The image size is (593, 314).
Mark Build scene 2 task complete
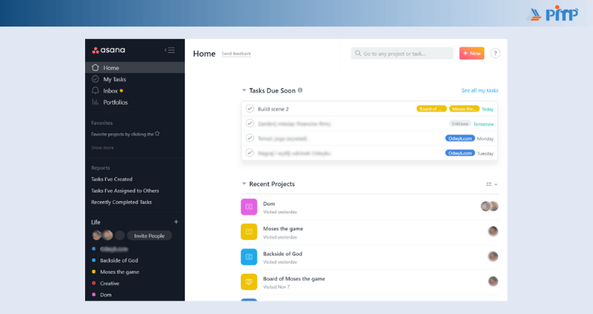pyautogui.click(x=250, y=109)
